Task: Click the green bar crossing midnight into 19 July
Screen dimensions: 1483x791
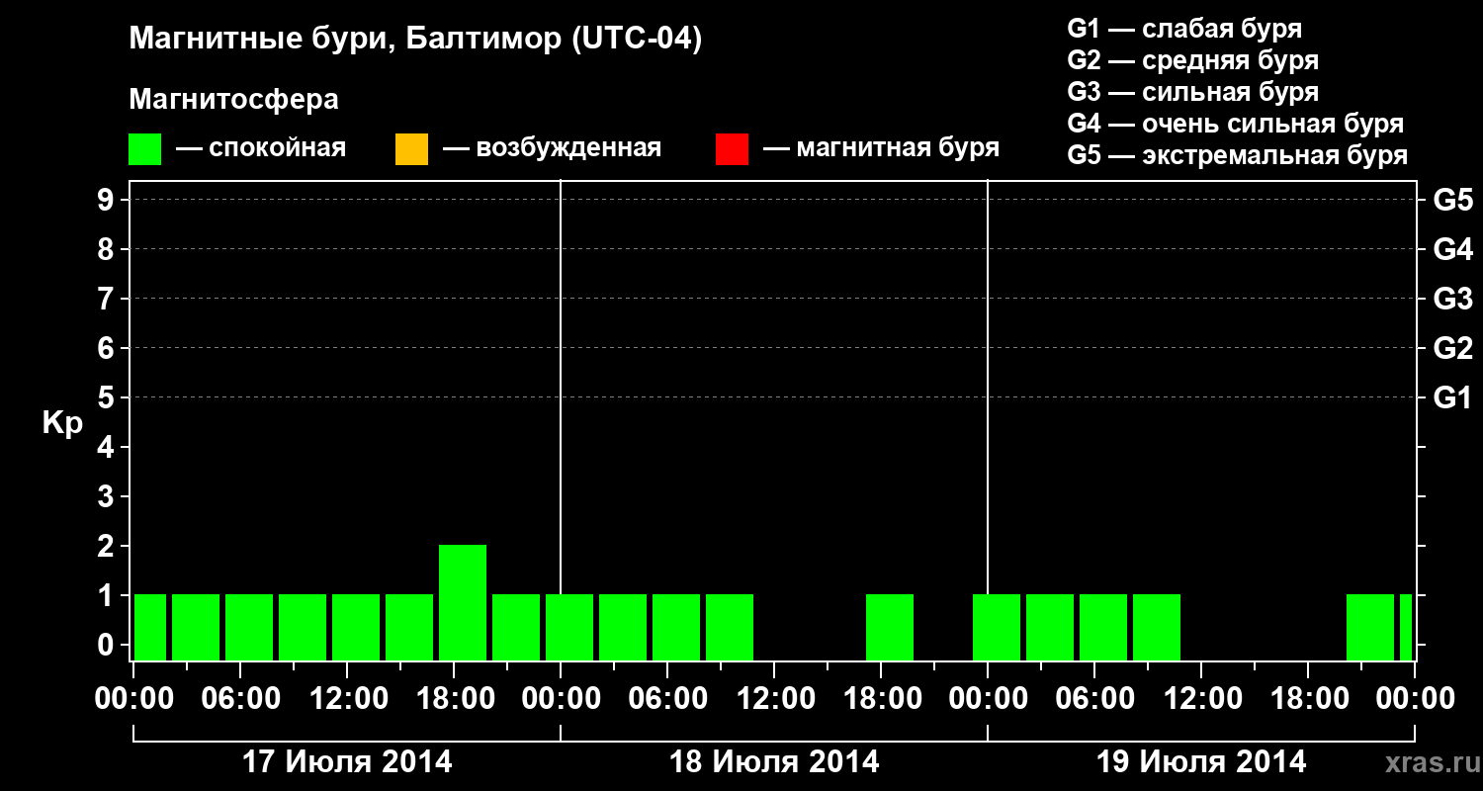Action: coord(997,627)
